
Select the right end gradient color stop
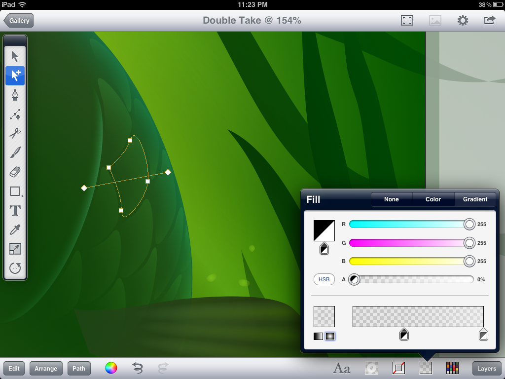483,335
